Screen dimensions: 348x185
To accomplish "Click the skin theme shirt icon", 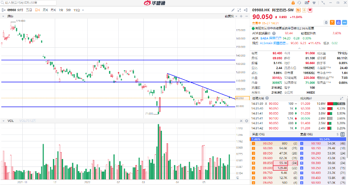I will tap(314, 3).
